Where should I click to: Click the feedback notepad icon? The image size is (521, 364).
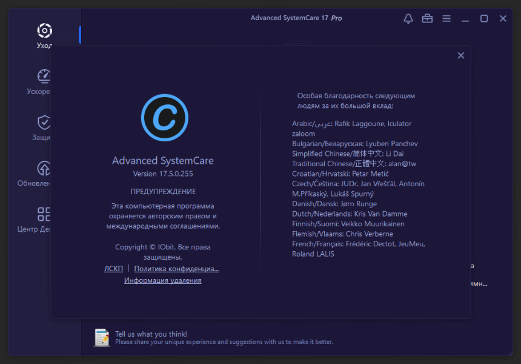tap(102, 337)
